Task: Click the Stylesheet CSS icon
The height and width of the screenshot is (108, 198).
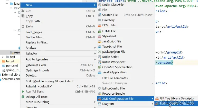Action: [x=99, y=36]
